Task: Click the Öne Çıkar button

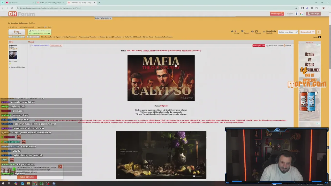Action: 17,37
